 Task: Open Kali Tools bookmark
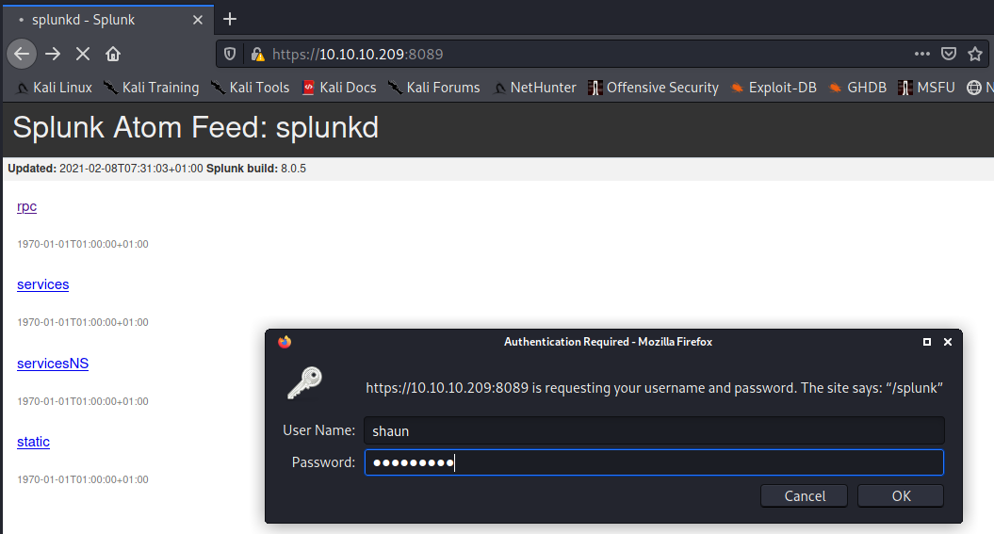pos(251,88)
